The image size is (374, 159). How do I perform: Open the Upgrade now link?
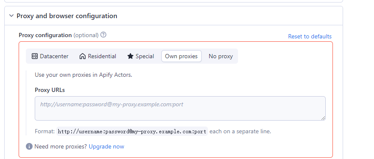point(106,146)
